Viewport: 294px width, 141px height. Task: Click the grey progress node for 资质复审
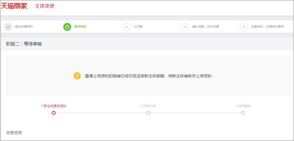(243, 113)
